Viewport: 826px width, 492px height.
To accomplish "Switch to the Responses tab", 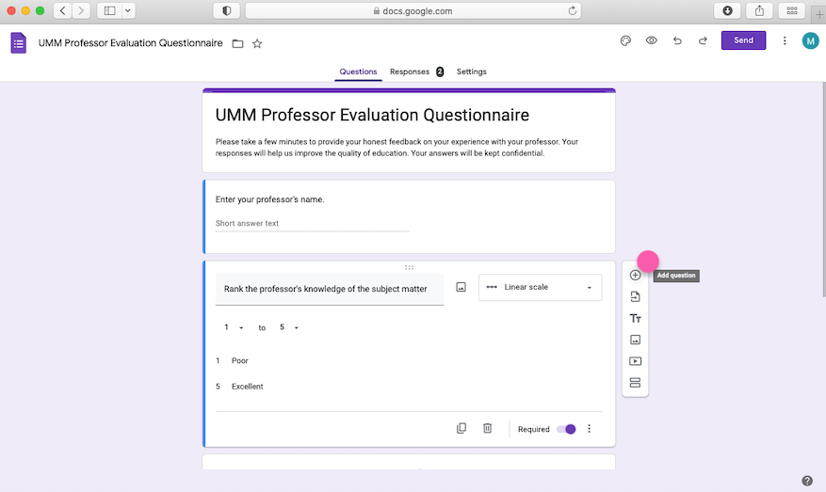I will tap(410, 71).
